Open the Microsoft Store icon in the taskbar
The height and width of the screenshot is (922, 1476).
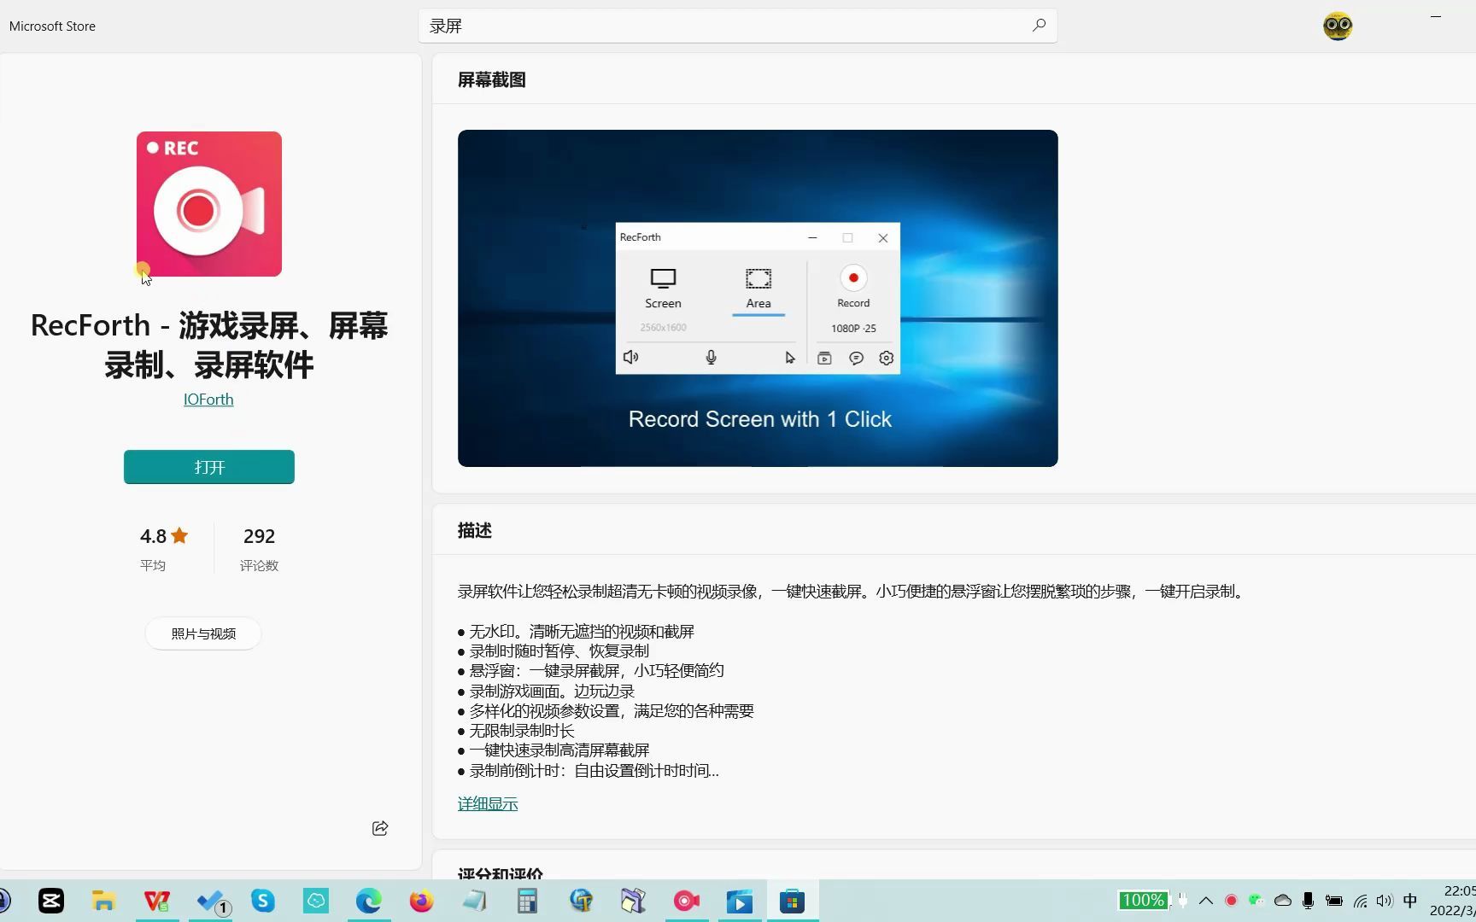(x=793, y=901)
